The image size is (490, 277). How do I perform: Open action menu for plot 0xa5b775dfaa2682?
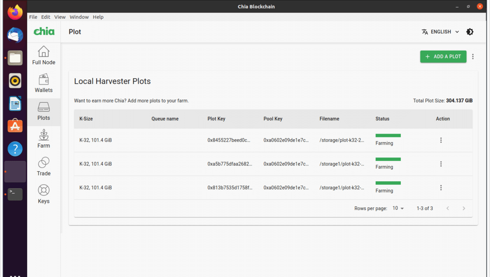pos(441,164)
